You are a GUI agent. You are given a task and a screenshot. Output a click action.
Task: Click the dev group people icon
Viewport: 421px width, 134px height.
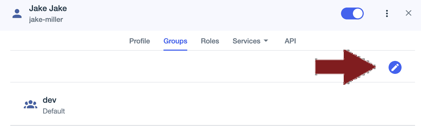pyautogui.click(x=30, y=105)
